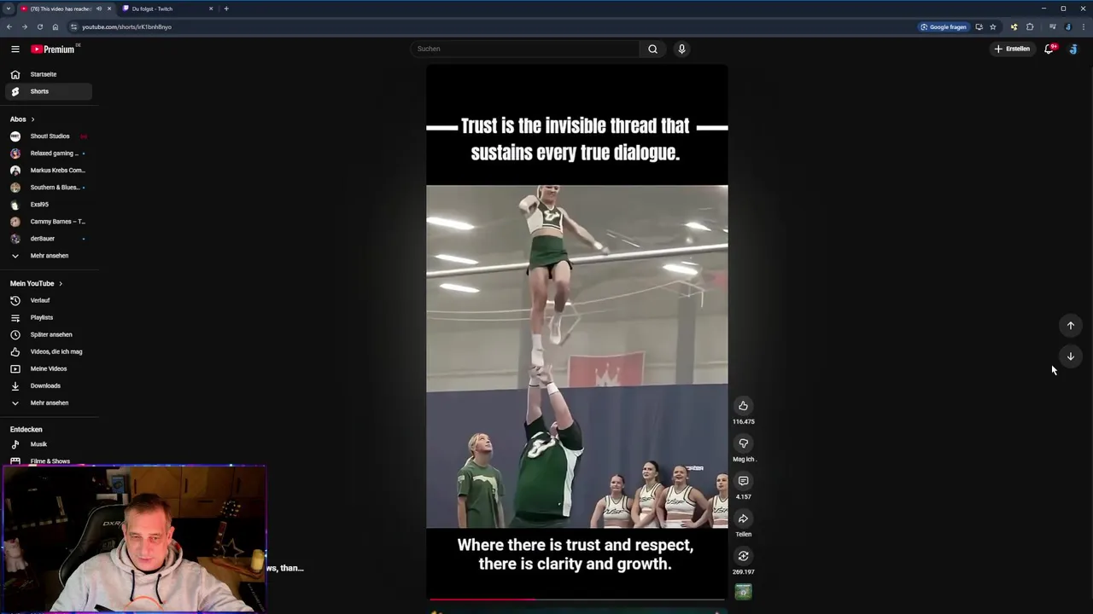
Task: Open a new browser tab
Action: pyautogui.click(x=226, y=9)
